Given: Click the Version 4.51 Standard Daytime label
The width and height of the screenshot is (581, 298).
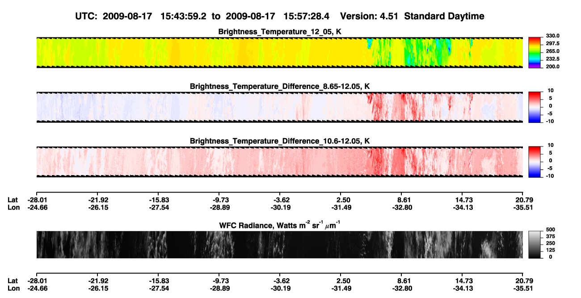Looking at the screenshot, I should 412,16.
